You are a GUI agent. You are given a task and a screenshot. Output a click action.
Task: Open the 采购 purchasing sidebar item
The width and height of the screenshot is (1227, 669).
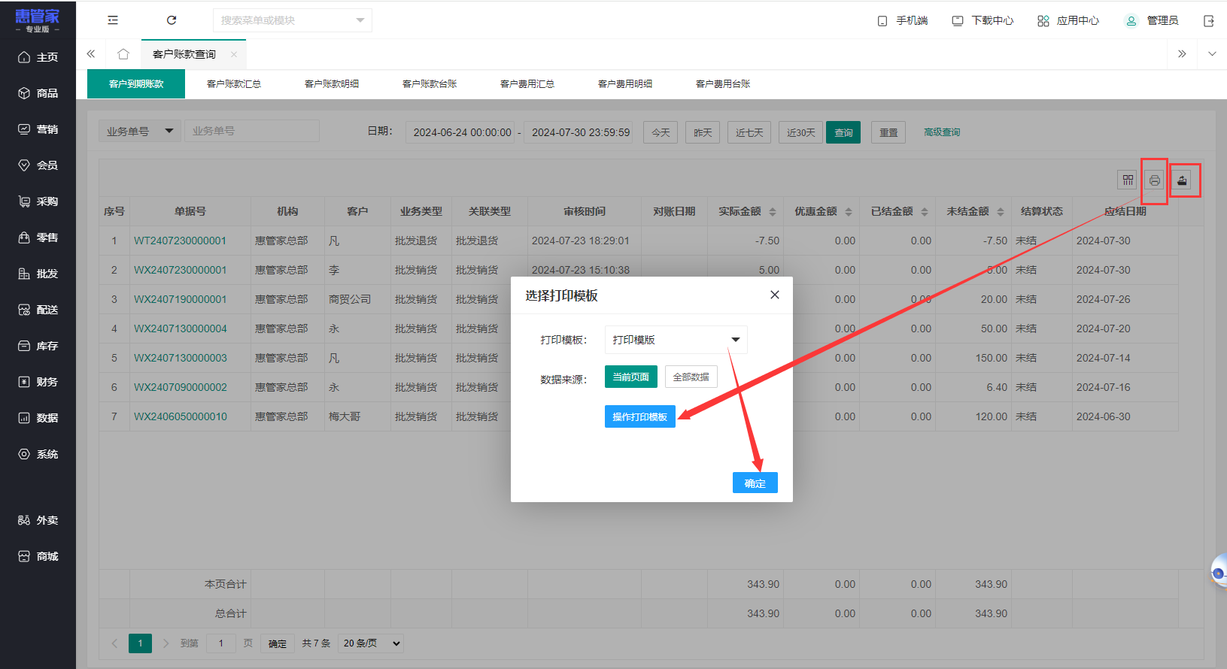coord(38,201)
